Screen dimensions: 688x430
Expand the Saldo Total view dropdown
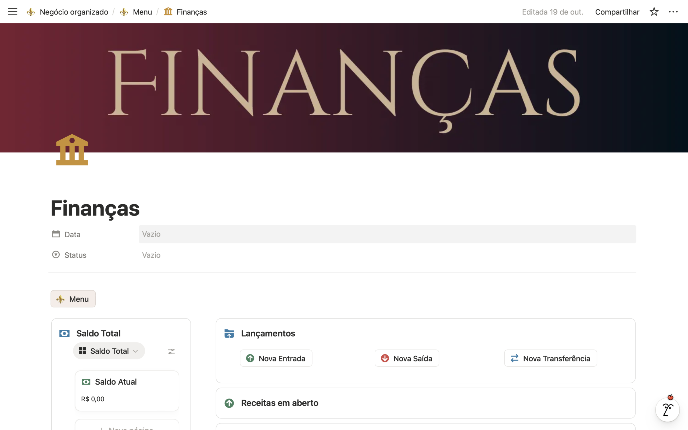[109, 351]
